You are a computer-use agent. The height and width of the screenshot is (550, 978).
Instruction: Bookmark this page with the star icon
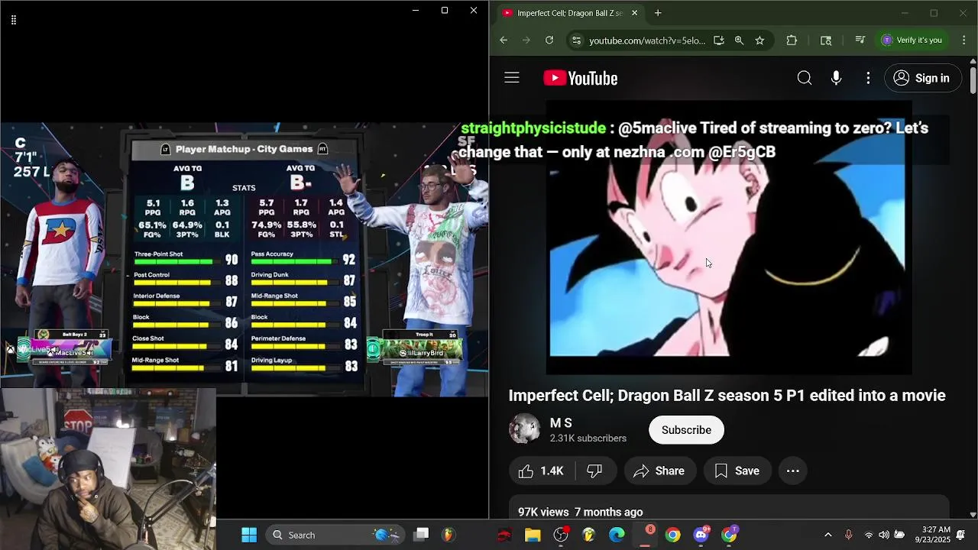pyautogui.click(x=759, y=40)
